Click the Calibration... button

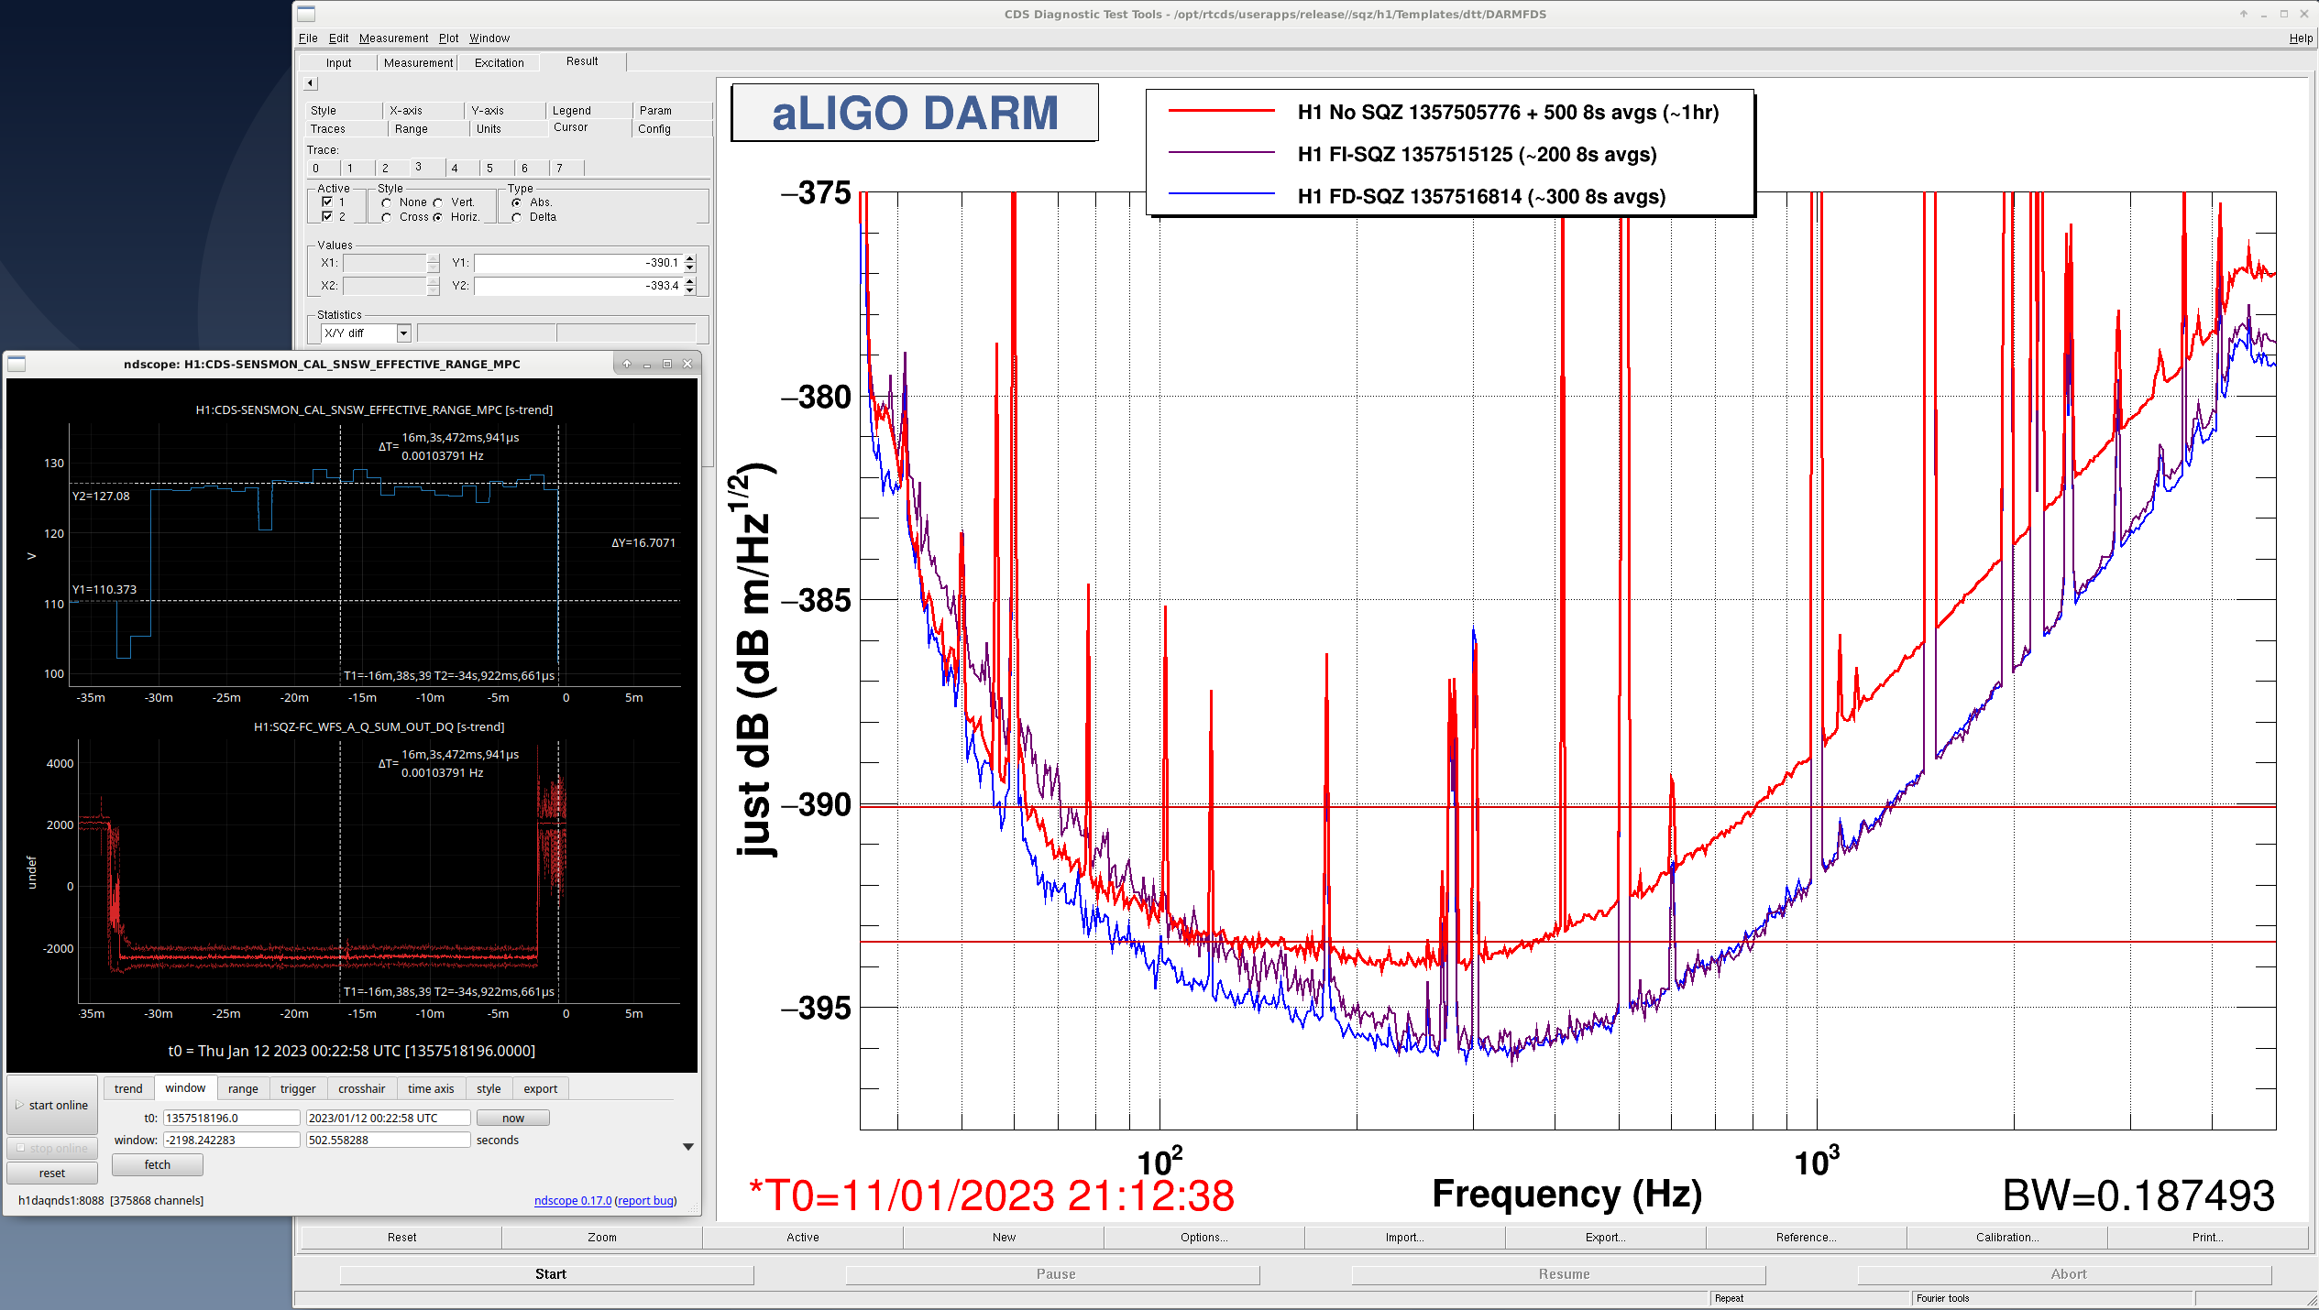pos(2007,1238)
